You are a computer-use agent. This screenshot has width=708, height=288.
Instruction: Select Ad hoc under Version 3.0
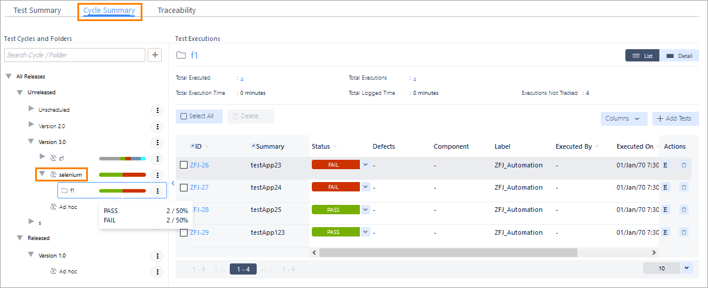tap(69, 207)
